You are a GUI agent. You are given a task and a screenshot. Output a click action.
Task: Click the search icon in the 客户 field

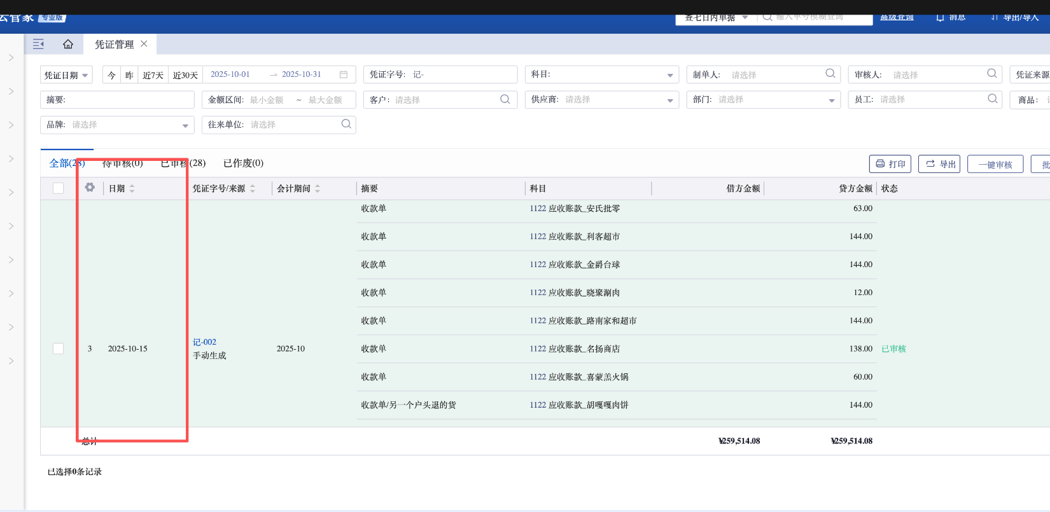[x=505, y=99]
